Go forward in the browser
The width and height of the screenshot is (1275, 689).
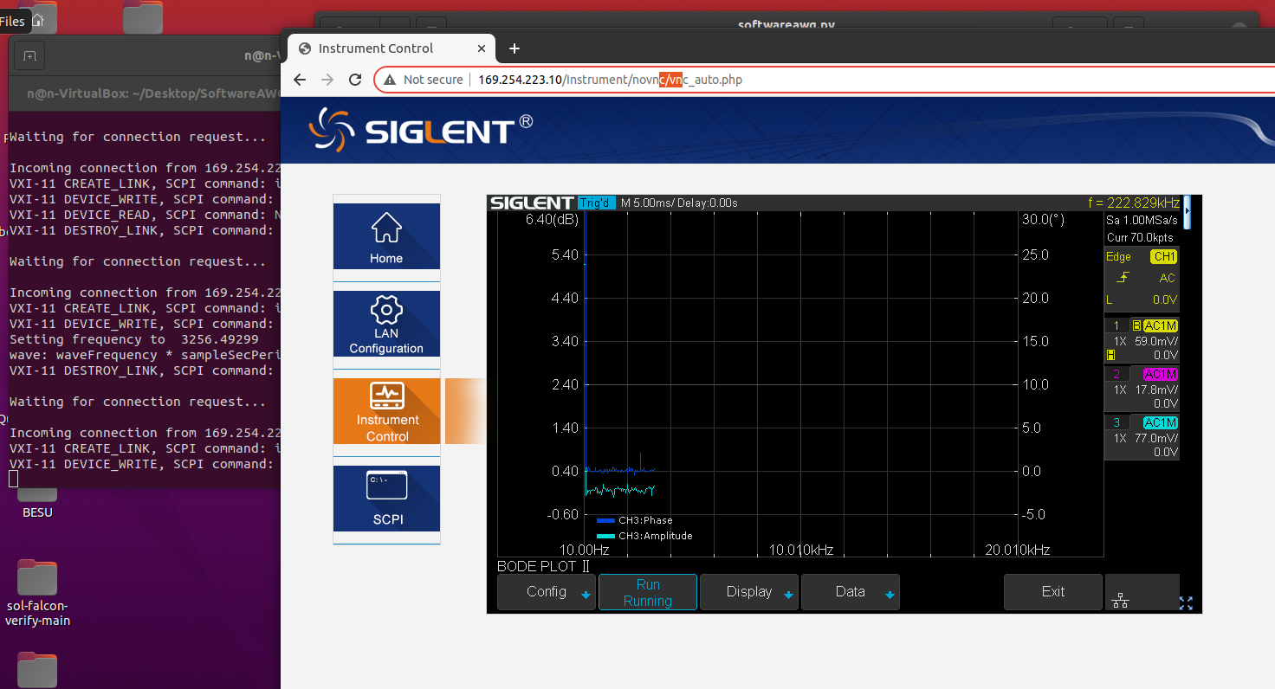(327, 80)
